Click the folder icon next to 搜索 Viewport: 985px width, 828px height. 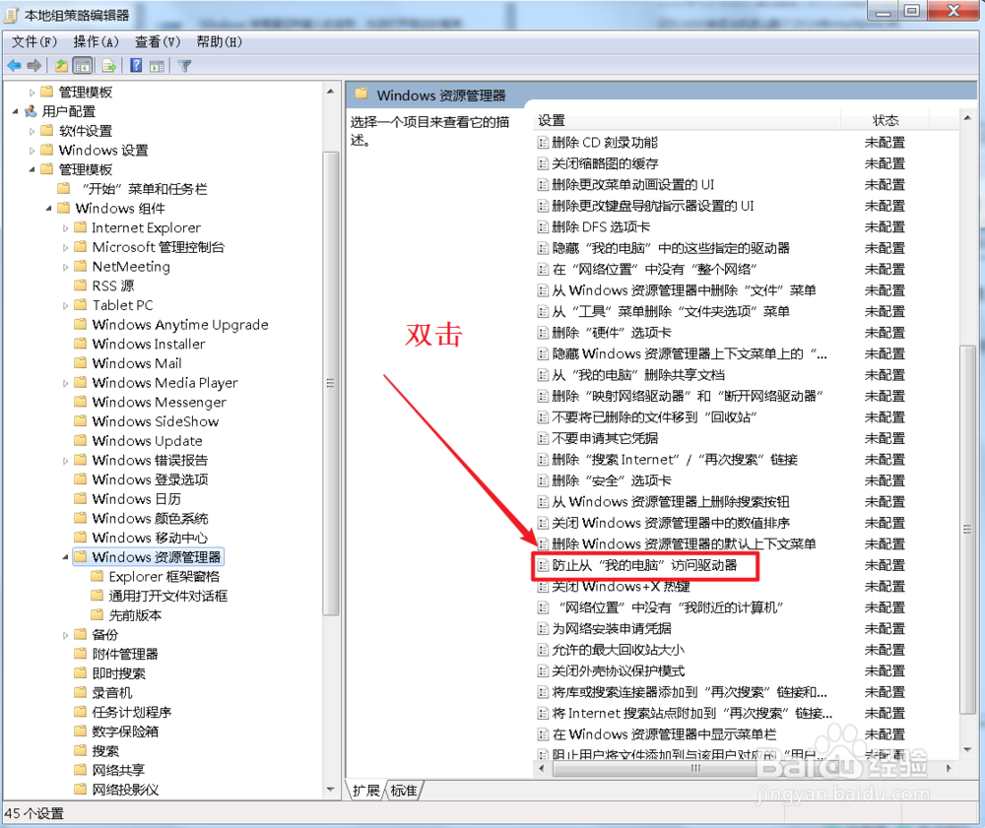click(80, 751)
